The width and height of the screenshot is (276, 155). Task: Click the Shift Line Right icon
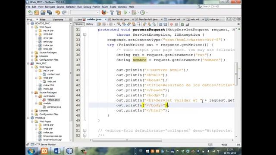coord(165,24)
